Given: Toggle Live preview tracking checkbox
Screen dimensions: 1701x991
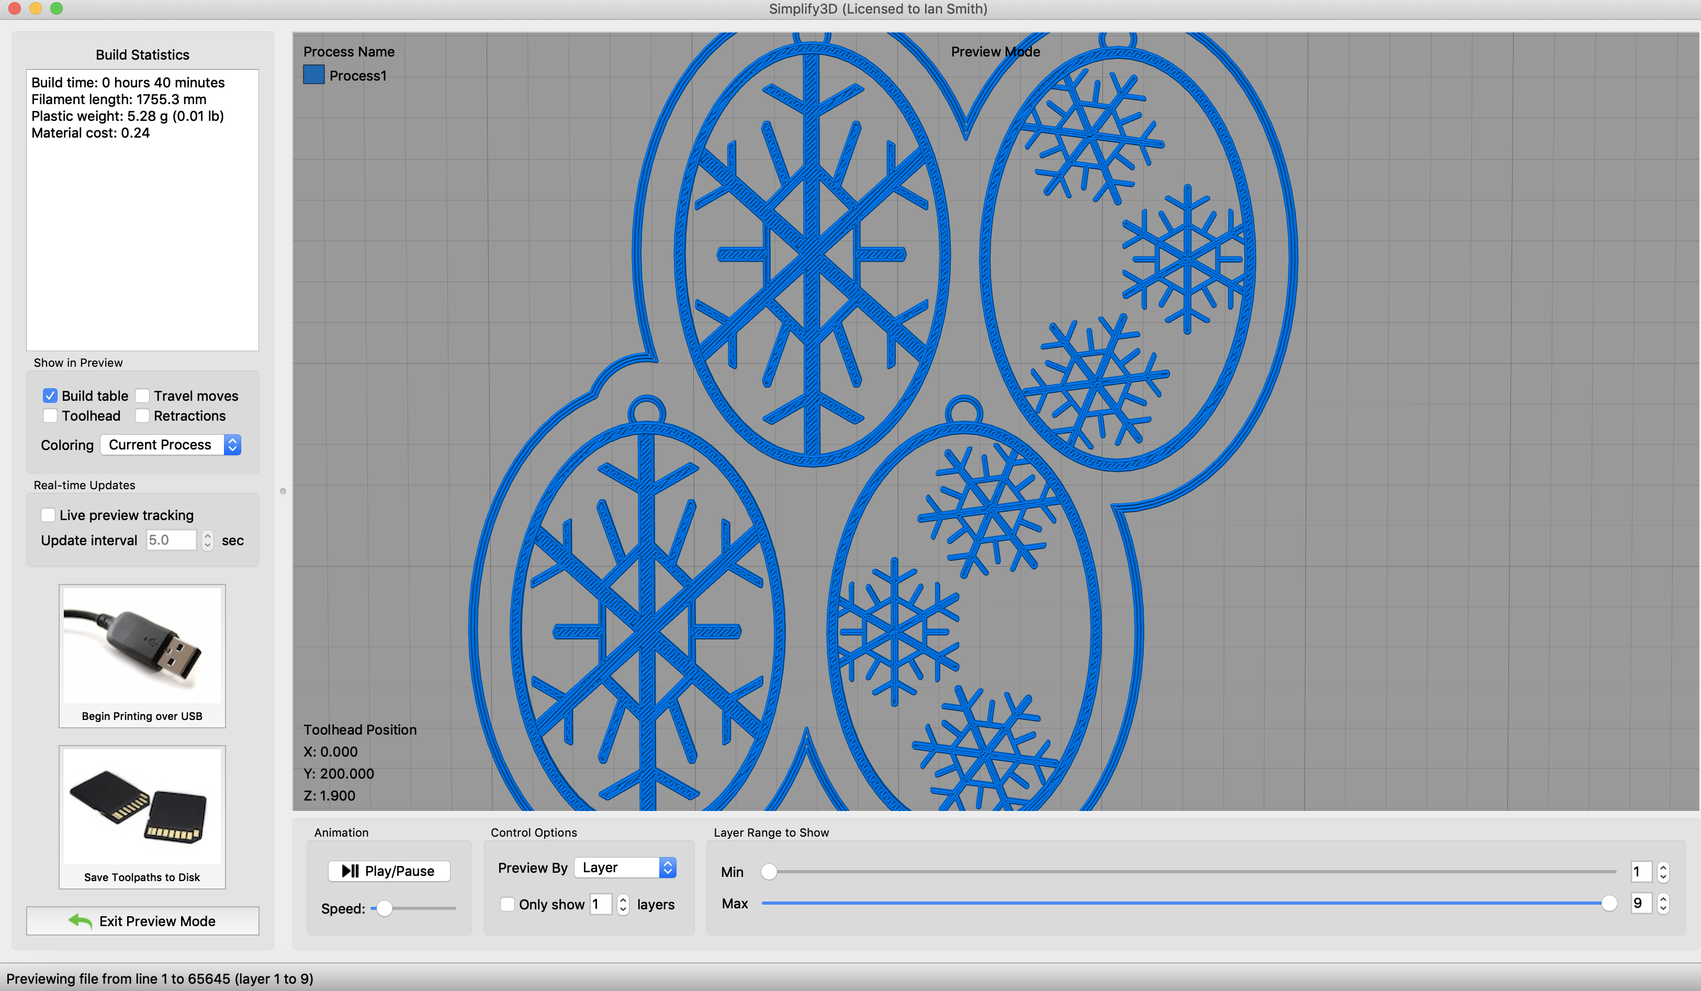Looking at the screenshot, I should (48, 514).
